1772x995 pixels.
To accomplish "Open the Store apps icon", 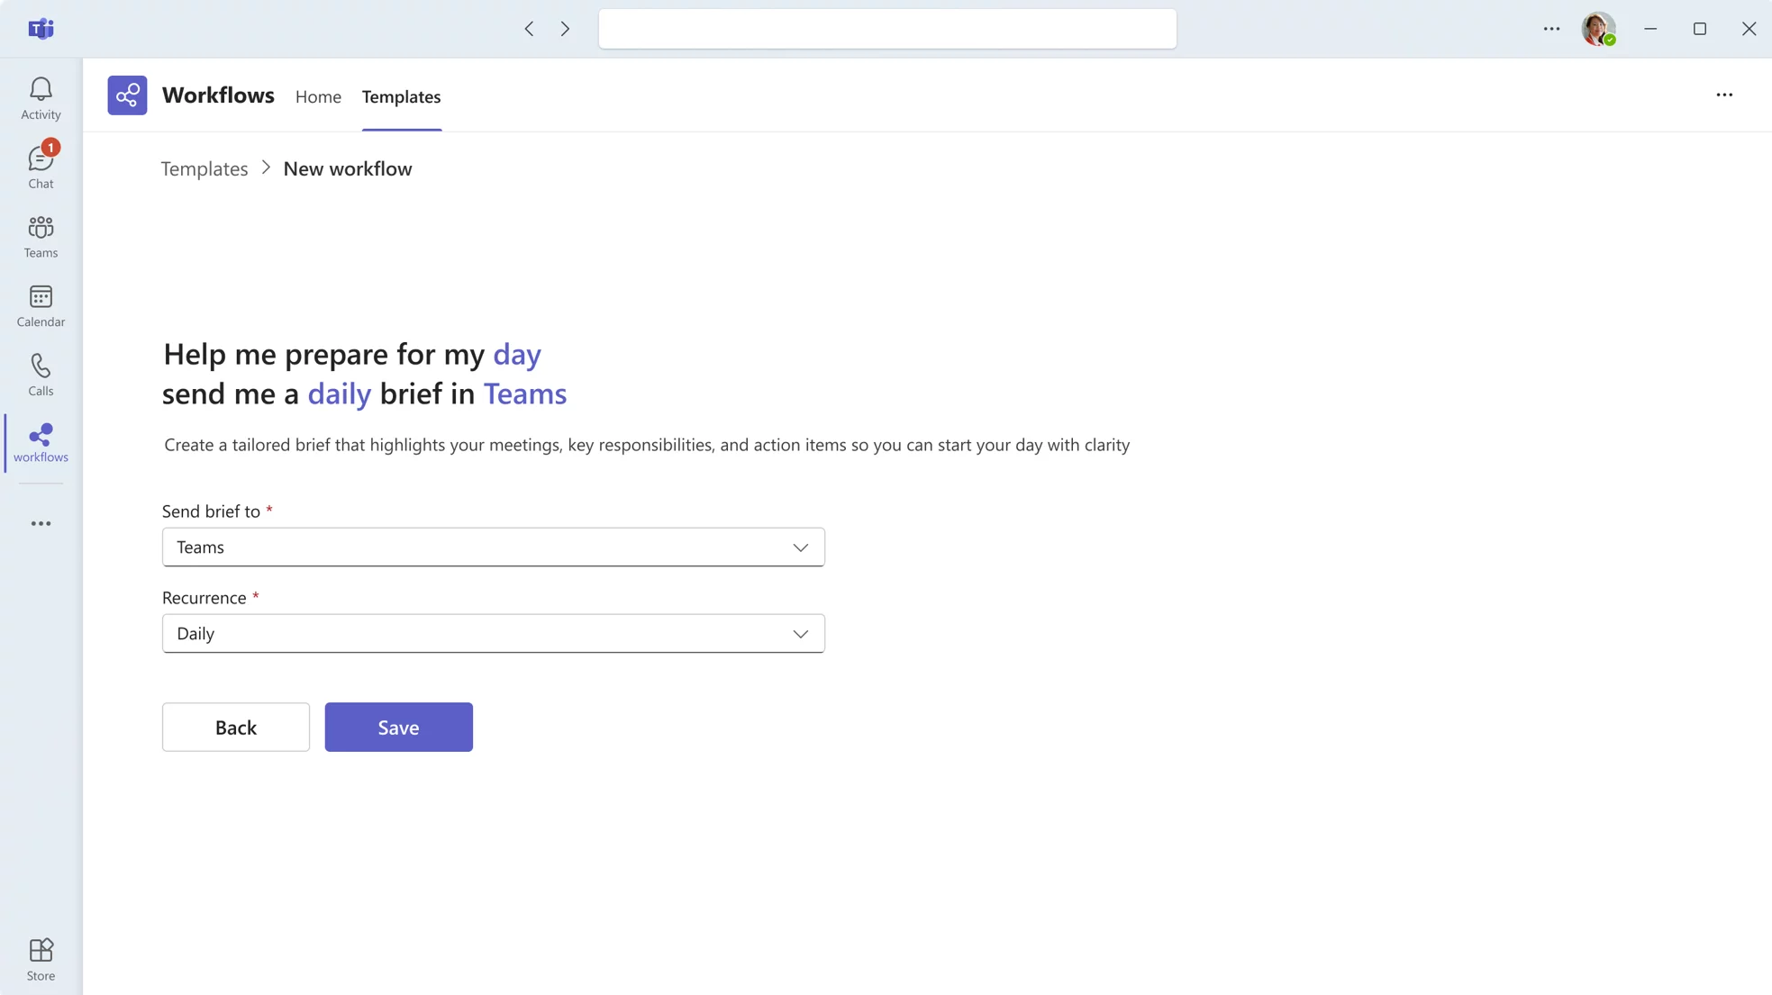I will pyautogui.click(x=41, y=959).
